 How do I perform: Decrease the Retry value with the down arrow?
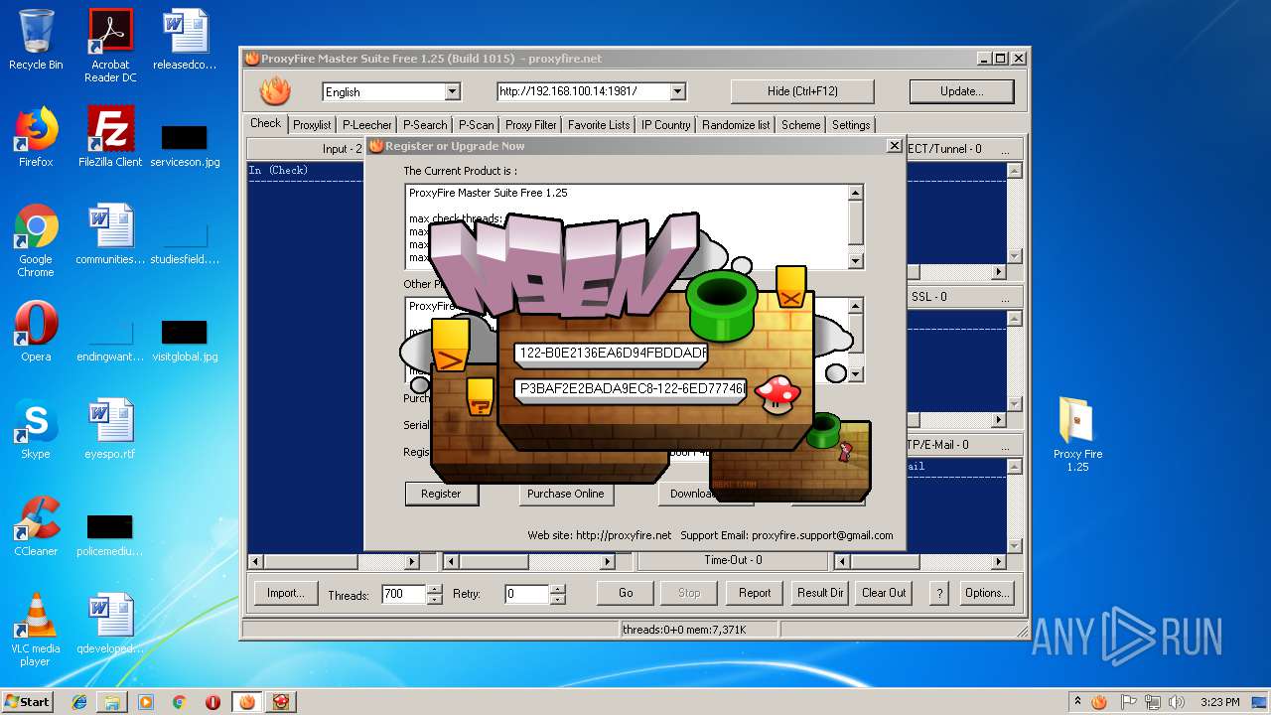pyautogui.click(x=557, y=599)
